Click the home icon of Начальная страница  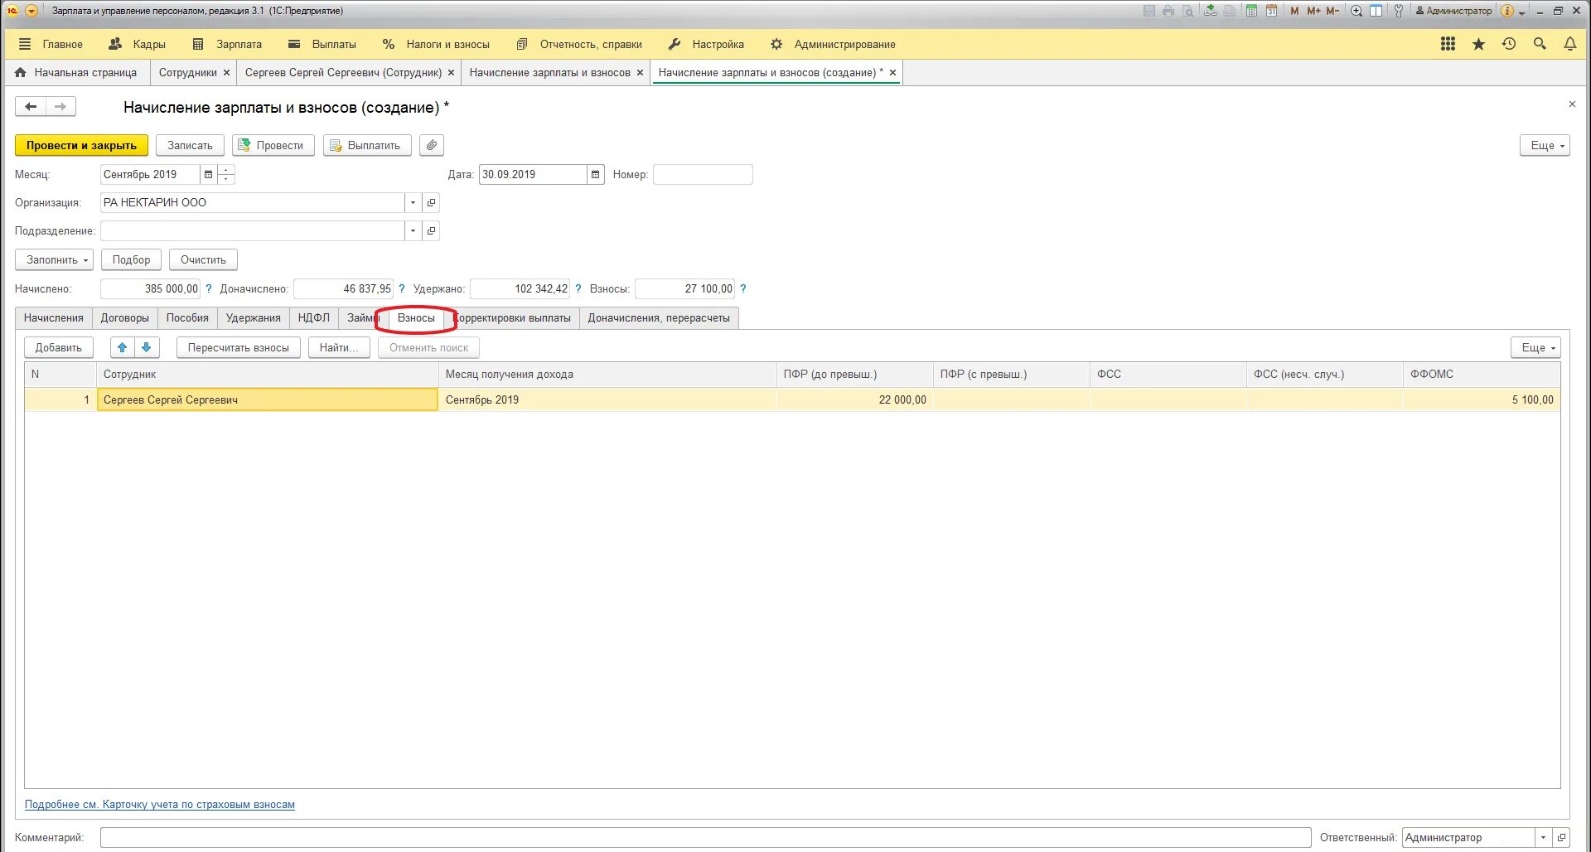[x=21, y=72]
